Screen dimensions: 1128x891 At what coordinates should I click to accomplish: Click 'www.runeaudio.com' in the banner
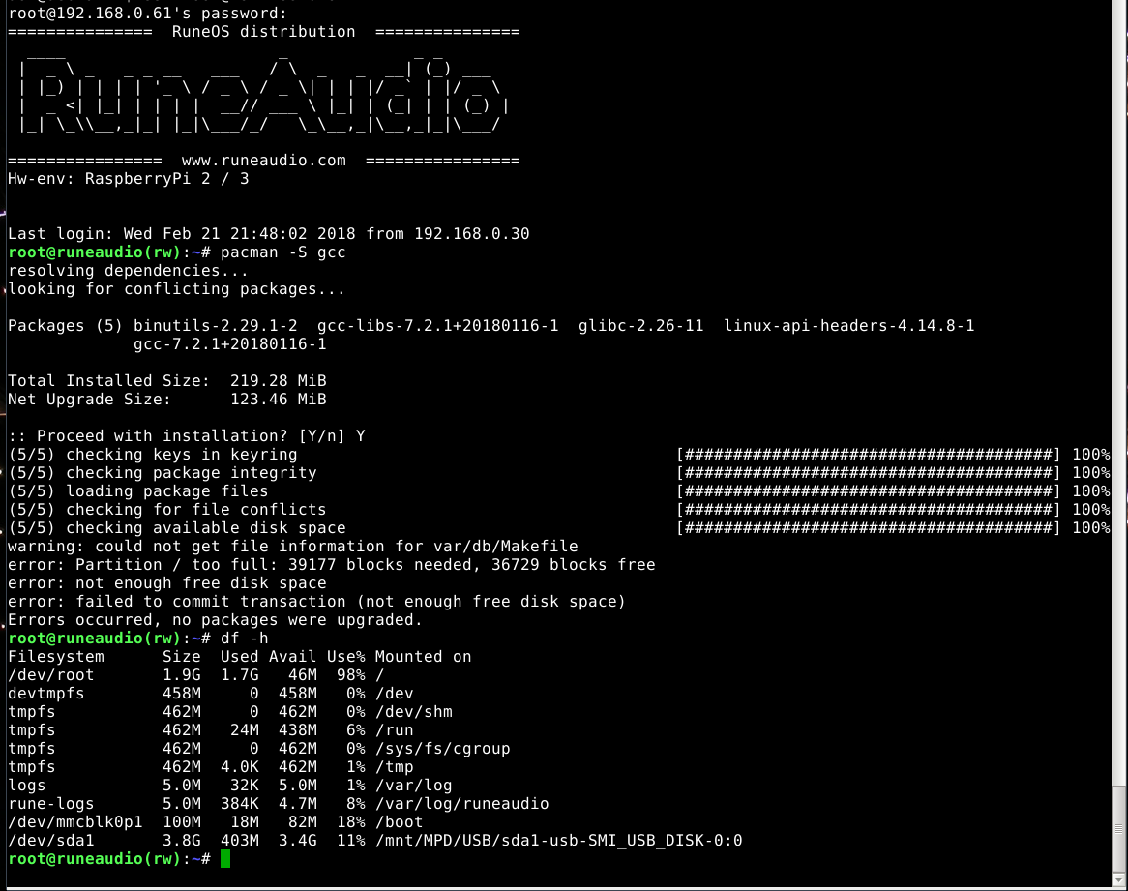tap(263, 161)
